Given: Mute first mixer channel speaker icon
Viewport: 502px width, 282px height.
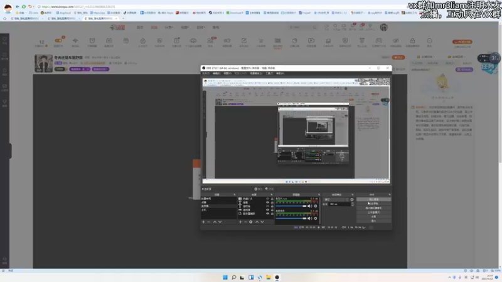Looking at the screenshot, I should (x=309, y=206).
